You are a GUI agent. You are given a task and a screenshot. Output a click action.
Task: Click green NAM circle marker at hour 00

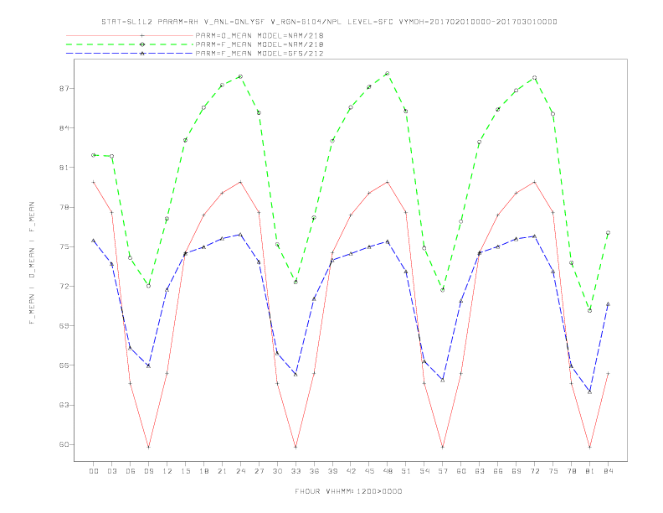pyautogui.click(x=94, y=155)
